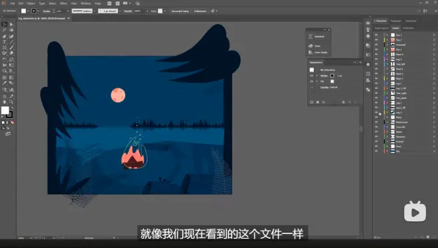Select the Blend tool
Viewport: 438px width, 248px height.
(x=11, y=83)
